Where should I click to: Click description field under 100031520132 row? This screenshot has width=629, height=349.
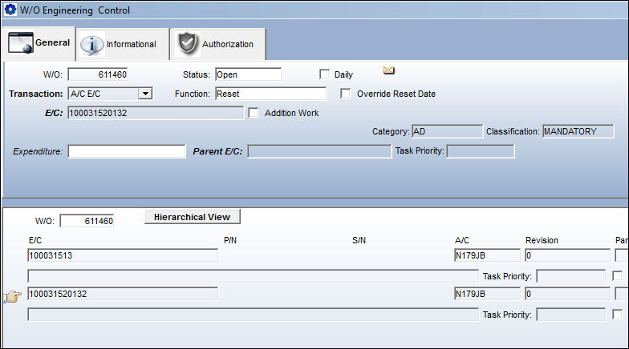pyautogui.click(x=254, y=314)
